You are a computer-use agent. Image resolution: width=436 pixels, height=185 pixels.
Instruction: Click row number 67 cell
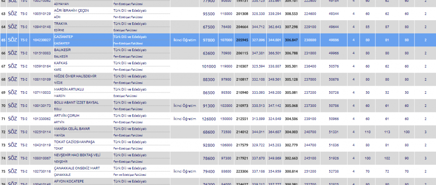click(3, 66)
